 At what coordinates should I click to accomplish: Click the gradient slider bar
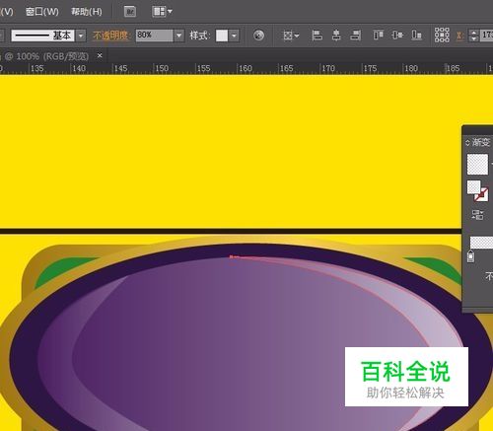pyautogui.click(x=481, y=243)
